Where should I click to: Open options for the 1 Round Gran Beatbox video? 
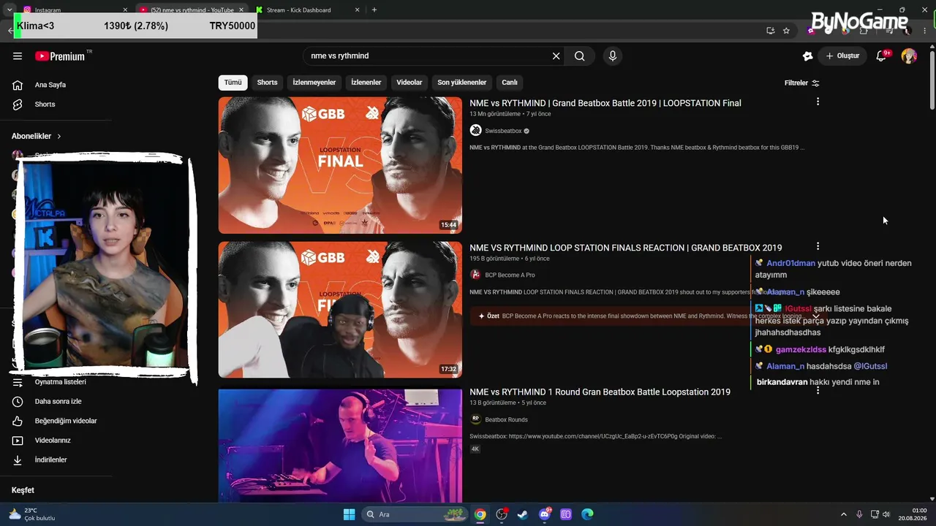tap(818, 391)
